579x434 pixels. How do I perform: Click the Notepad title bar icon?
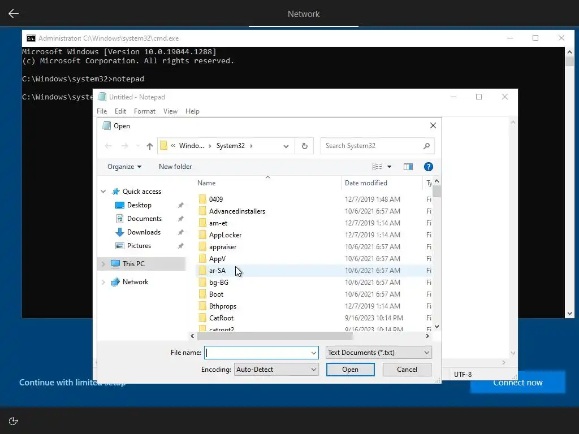click(102, 97)
